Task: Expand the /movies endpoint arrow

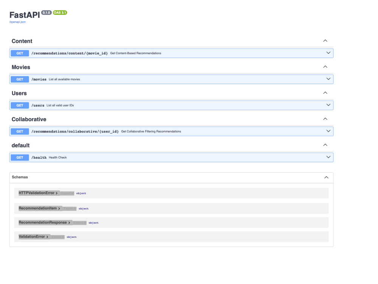Action: [x=328, y=79]
